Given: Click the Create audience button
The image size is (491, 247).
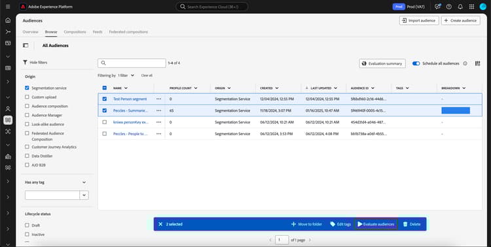Looking at the screenshot, I should coord(461,20).
